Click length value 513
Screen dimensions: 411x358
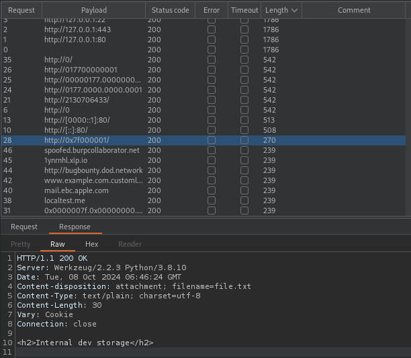click(x=269, y=120)
